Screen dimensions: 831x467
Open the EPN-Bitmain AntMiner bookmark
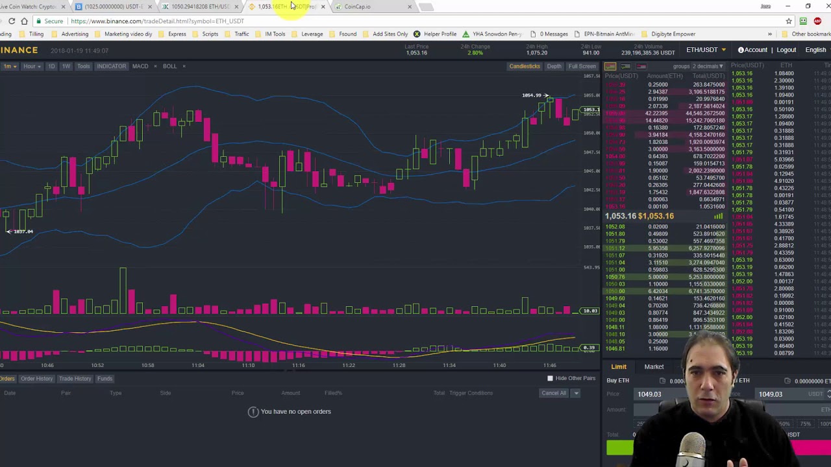(604, 34)
